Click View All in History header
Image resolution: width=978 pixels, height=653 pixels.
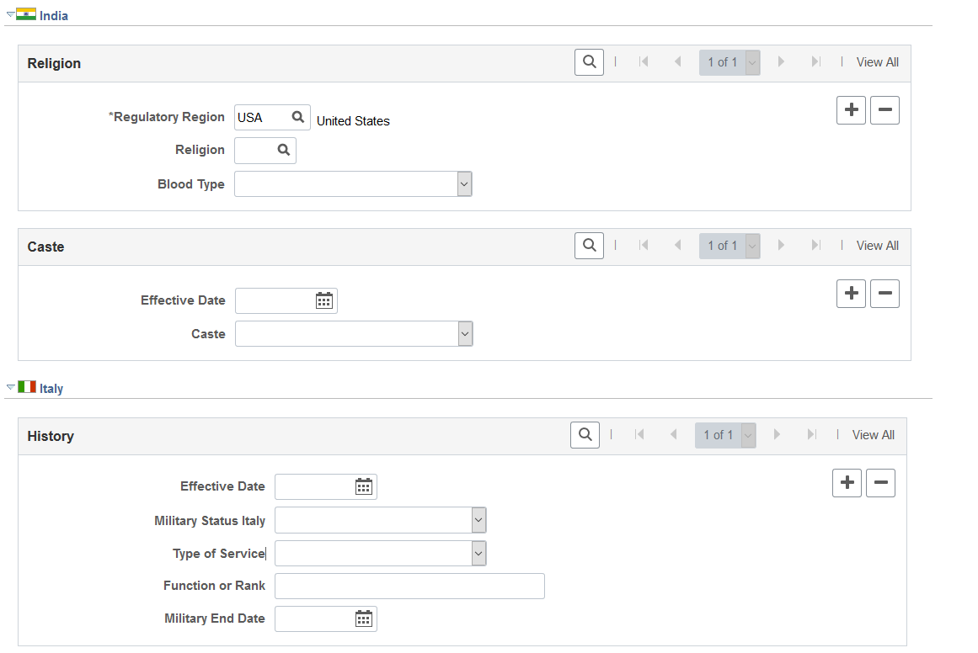(874, 435)
